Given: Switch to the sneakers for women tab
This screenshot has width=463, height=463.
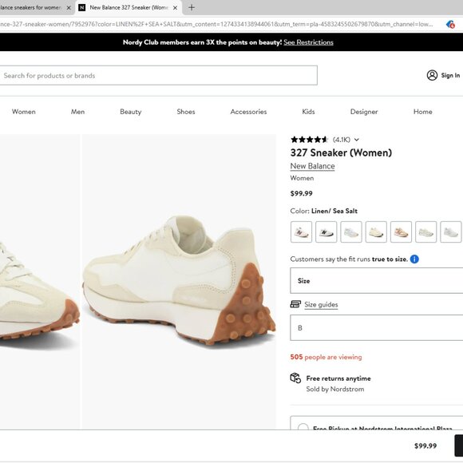Looking at the screenshot, I should pos(31,8).
